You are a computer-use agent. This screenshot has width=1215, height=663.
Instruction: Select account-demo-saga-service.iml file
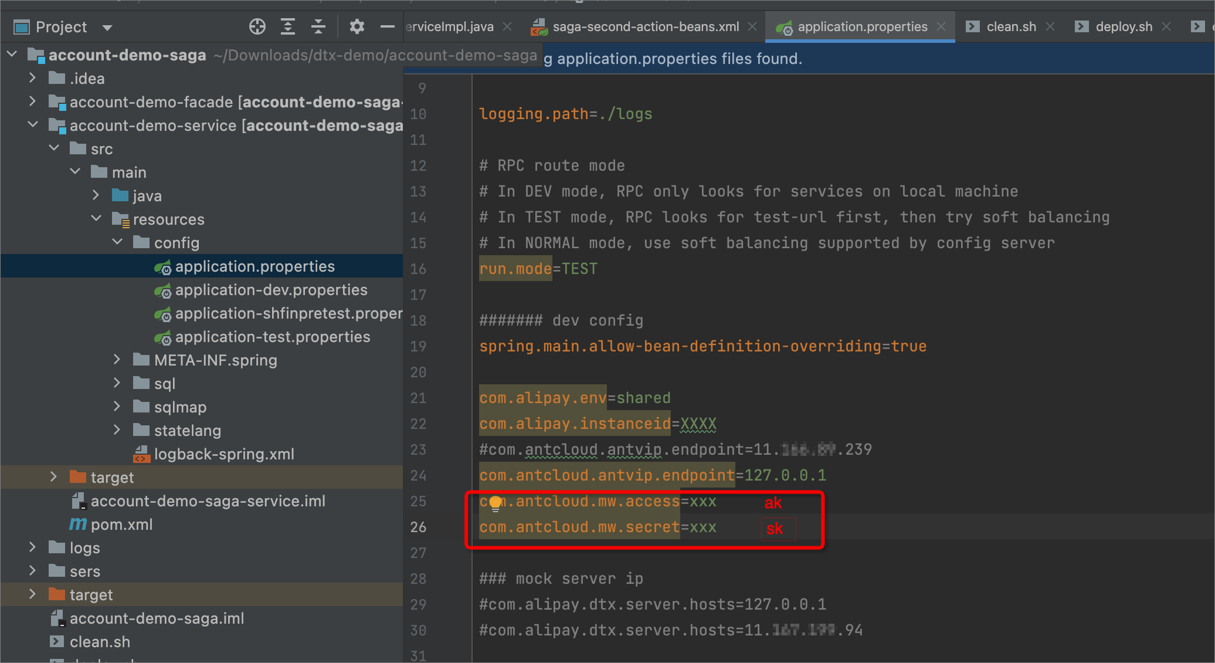click(202, 500)
